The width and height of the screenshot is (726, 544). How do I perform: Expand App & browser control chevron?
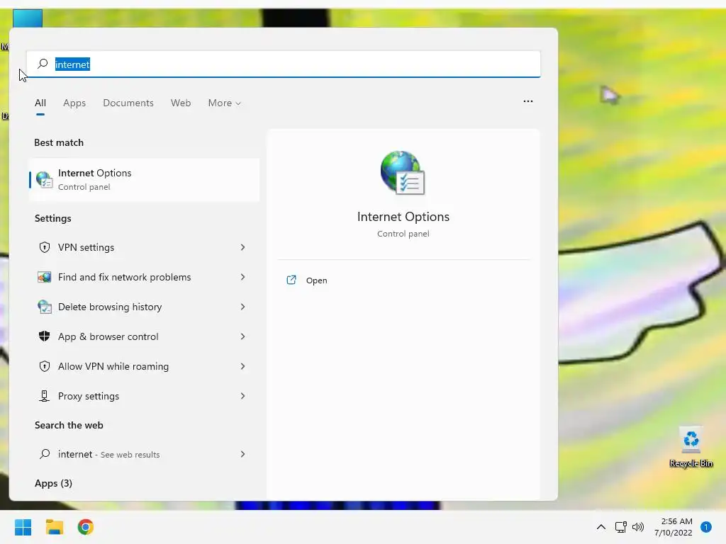242,336
